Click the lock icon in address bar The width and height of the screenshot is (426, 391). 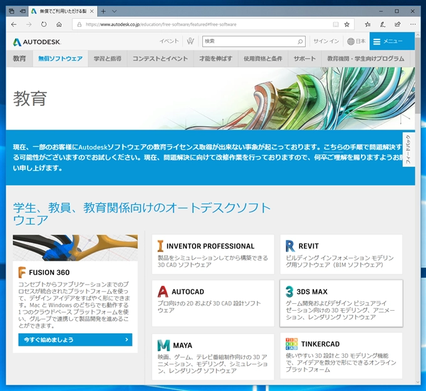(80, 24)
